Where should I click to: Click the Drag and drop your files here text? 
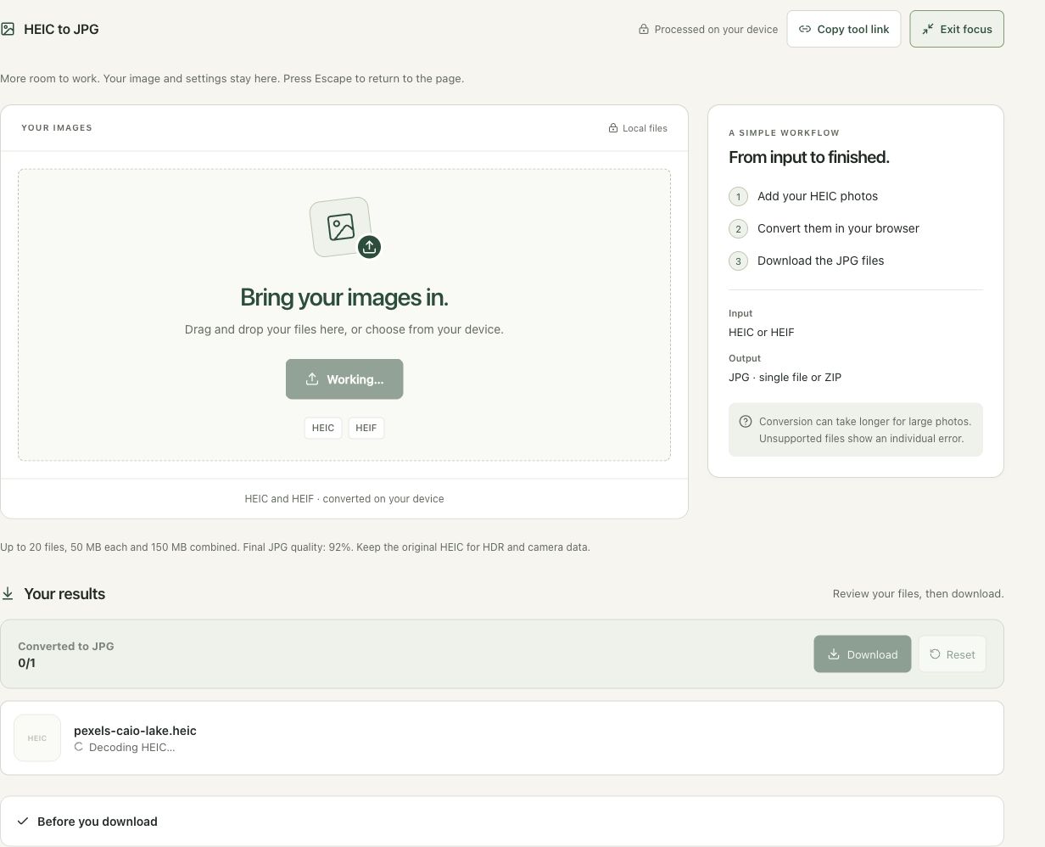pos(344,329)
